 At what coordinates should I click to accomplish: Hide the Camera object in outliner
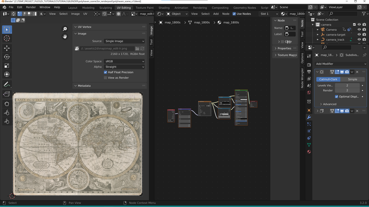click(x=359, y=30)
